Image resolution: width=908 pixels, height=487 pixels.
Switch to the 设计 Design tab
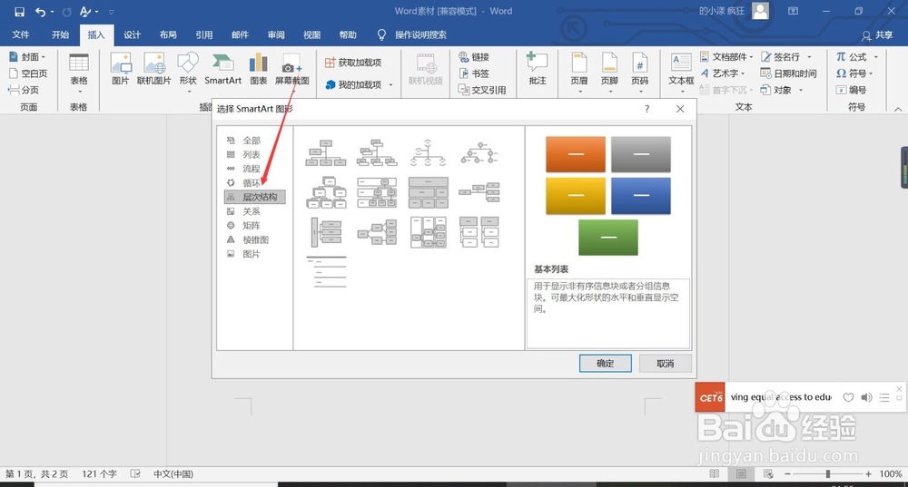[x=132, y=34]
